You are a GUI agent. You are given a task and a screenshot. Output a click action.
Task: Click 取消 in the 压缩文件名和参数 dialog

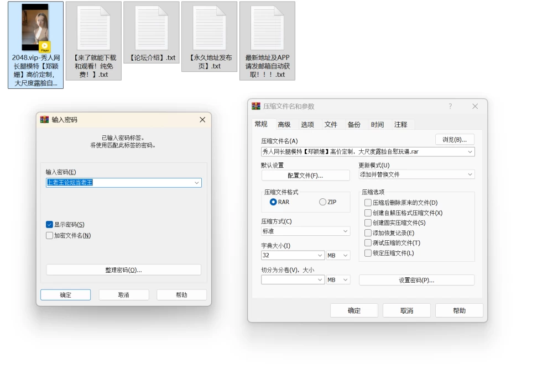pos(406,310)
